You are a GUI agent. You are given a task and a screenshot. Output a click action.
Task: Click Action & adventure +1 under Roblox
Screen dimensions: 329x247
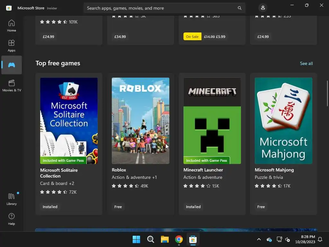134,177
